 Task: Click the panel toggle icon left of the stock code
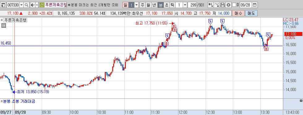(x=3, y=5)
